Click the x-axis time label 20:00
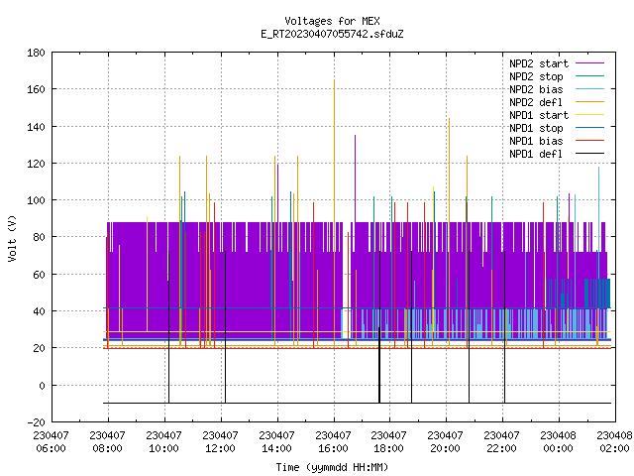 [x=445, y=448]
